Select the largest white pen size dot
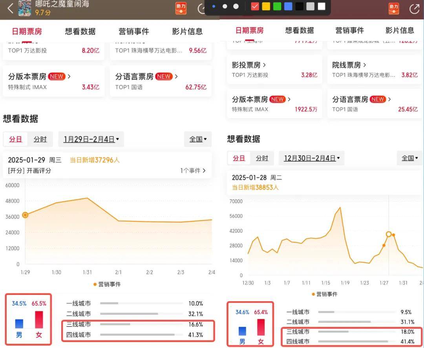This screenshot has width=424, height=348. 236,6
